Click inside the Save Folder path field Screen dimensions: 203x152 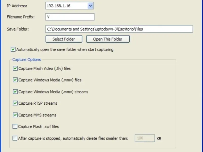tap(119, 29)
